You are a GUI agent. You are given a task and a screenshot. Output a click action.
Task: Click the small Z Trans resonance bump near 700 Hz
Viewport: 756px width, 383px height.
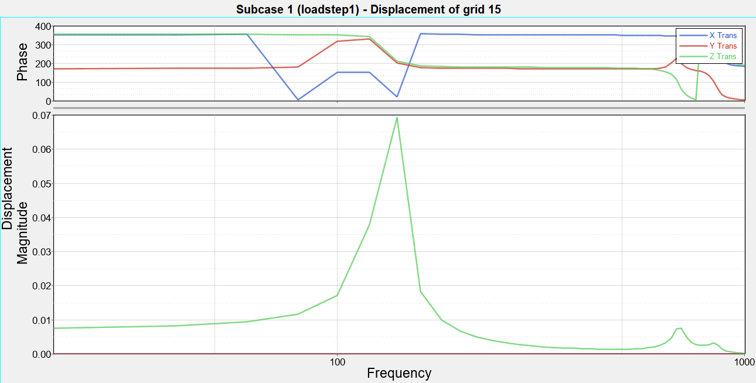point(679,329)
